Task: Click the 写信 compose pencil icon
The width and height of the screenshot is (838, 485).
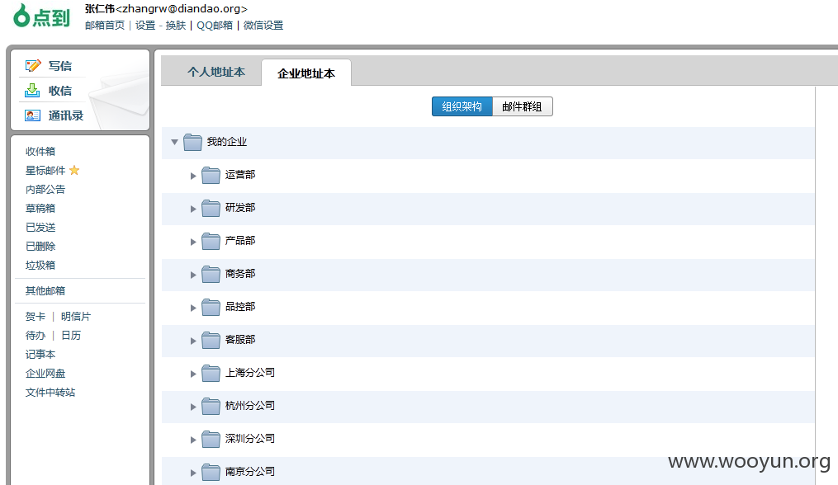Action: 32,66
